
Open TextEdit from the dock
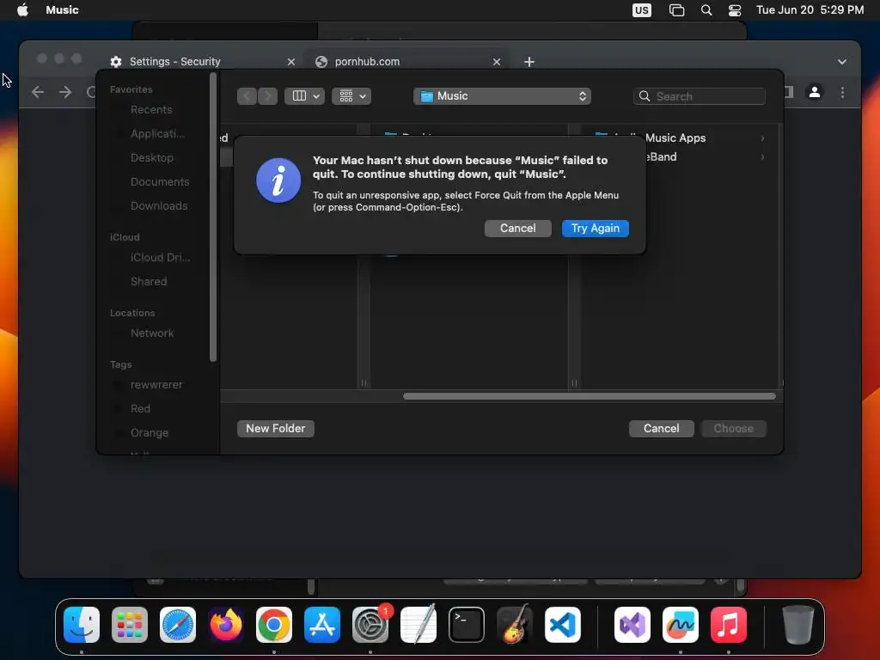[419, 625]
